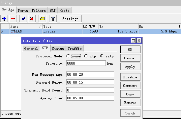Click the Remove button

(x=130, y=103)
